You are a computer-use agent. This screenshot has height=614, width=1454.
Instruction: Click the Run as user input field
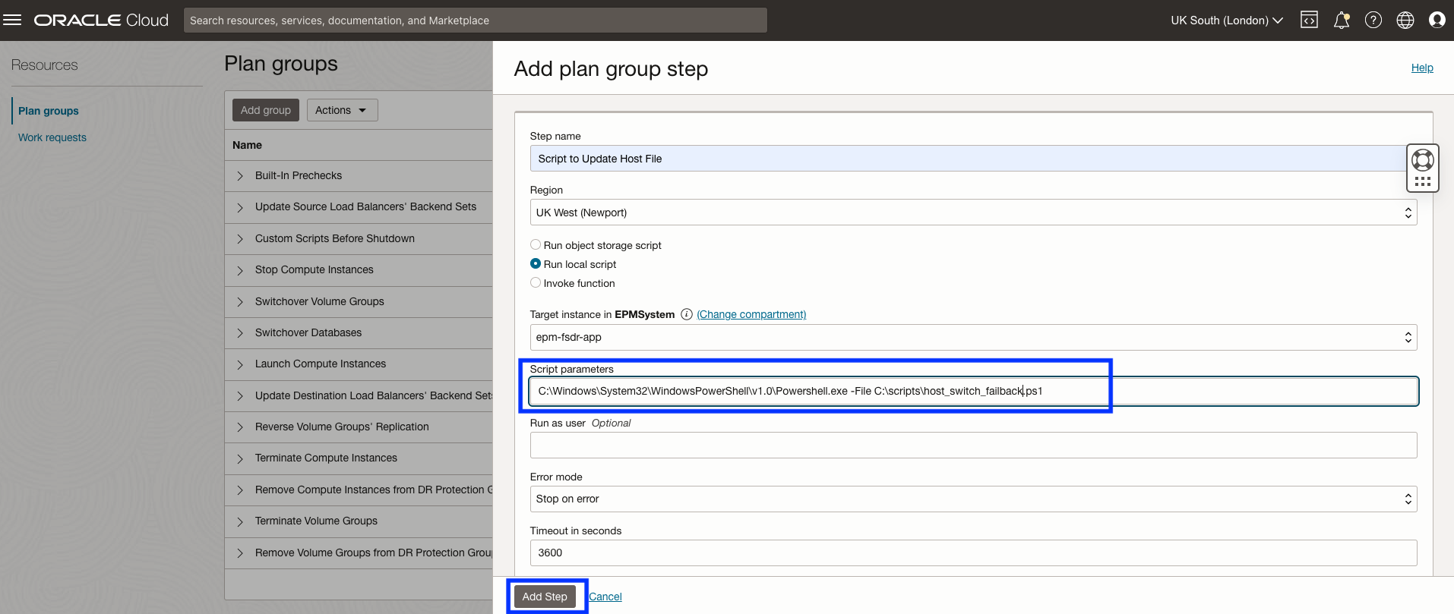[x=973, y=445]
